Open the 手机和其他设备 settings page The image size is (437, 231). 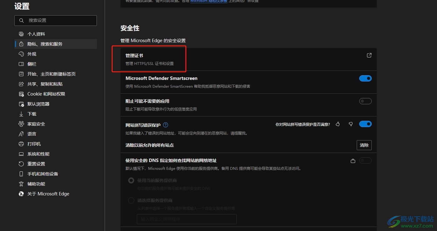pyautogui.click(x=56, y=174)
